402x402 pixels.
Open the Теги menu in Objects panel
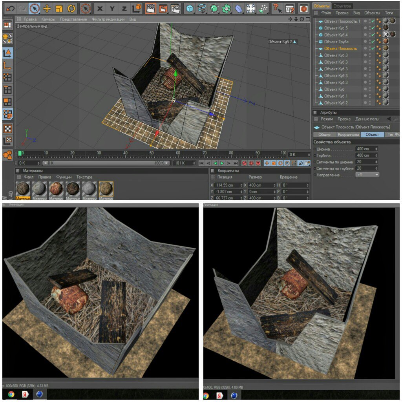click(389, 13)
